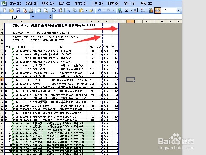Paste with the clipboard icon
This screenshot has width=206, height=155.
pyautogui.click(x=82, y=10)
